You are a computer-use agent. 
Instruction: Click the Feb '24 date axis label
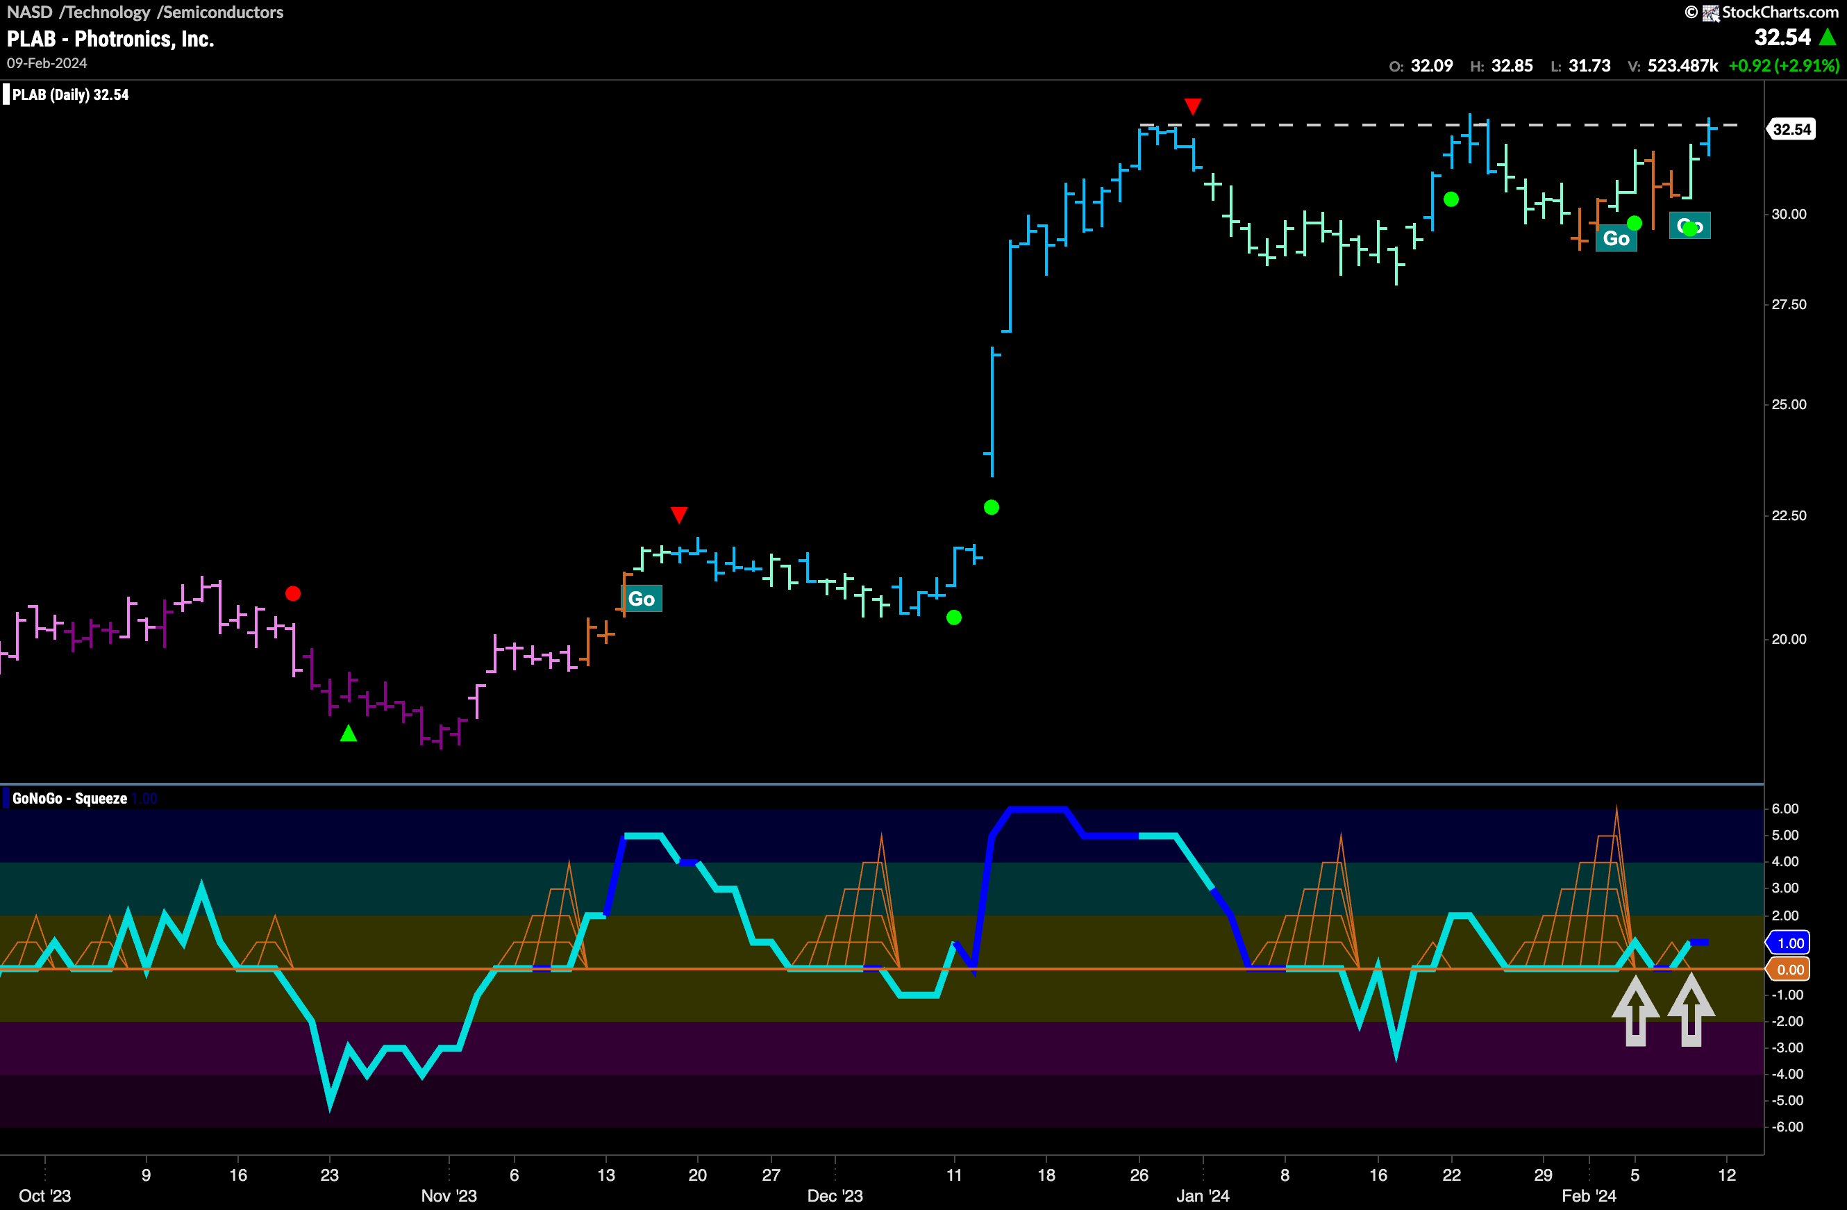point(1589,1195)
